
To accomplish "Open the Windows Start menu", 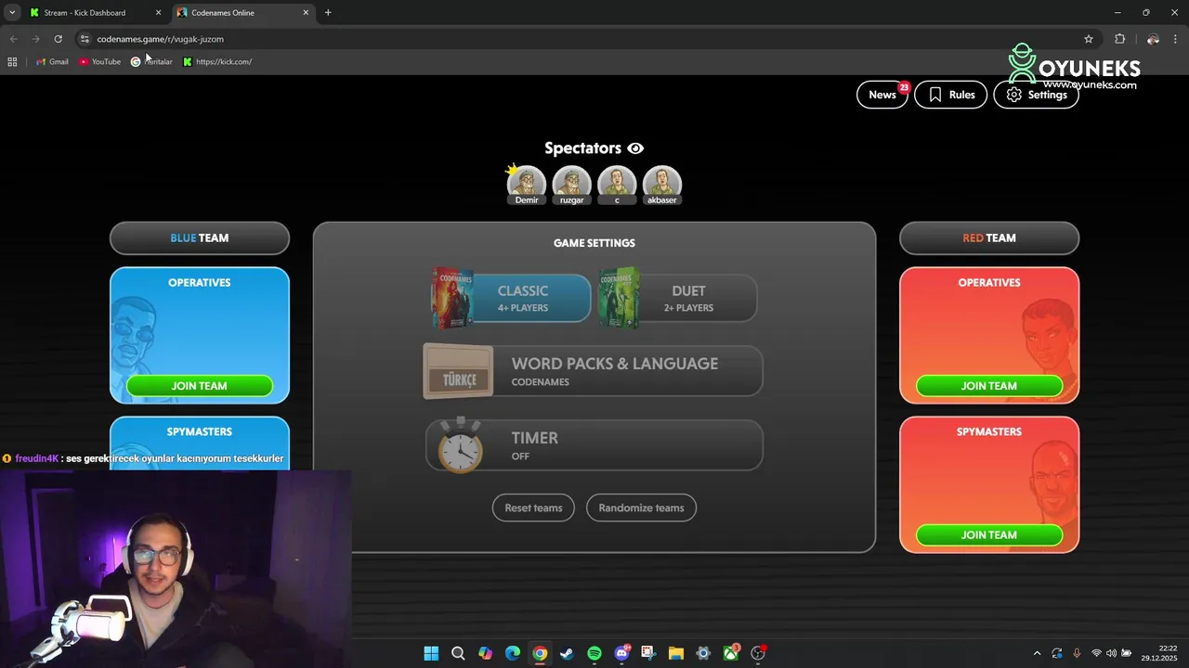I will click(x=431, y=653).
